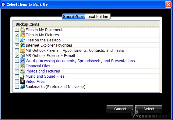Uncheck the Files in My Pictures checkbox

point(17,35)
